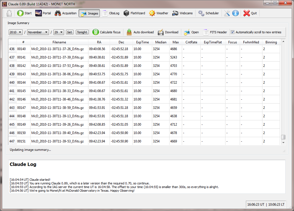The height and width of the screenshot is (211, 294).
Task: Switch to the Images tab
Action: [x=89, y=13]
